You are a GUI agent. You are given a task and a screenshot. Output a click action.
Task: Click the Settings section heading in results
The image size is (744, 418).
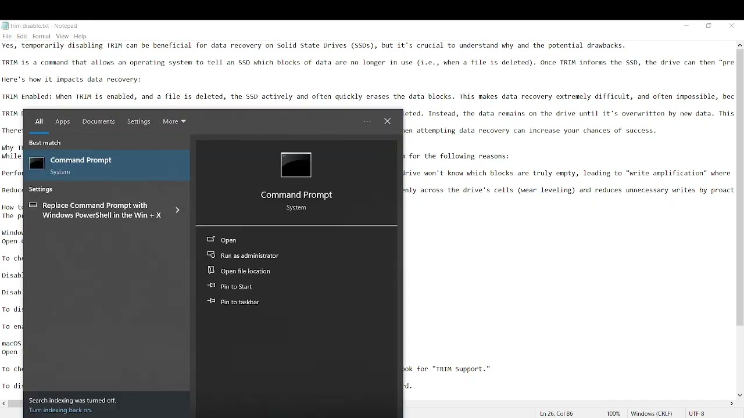point(41,189)
